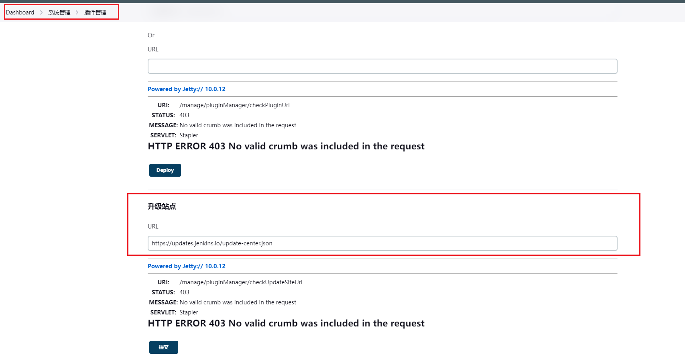Click the HTTP ERROR 403 heading above 提交
Viewport: 685px width, 363px height.
(286, 323)
